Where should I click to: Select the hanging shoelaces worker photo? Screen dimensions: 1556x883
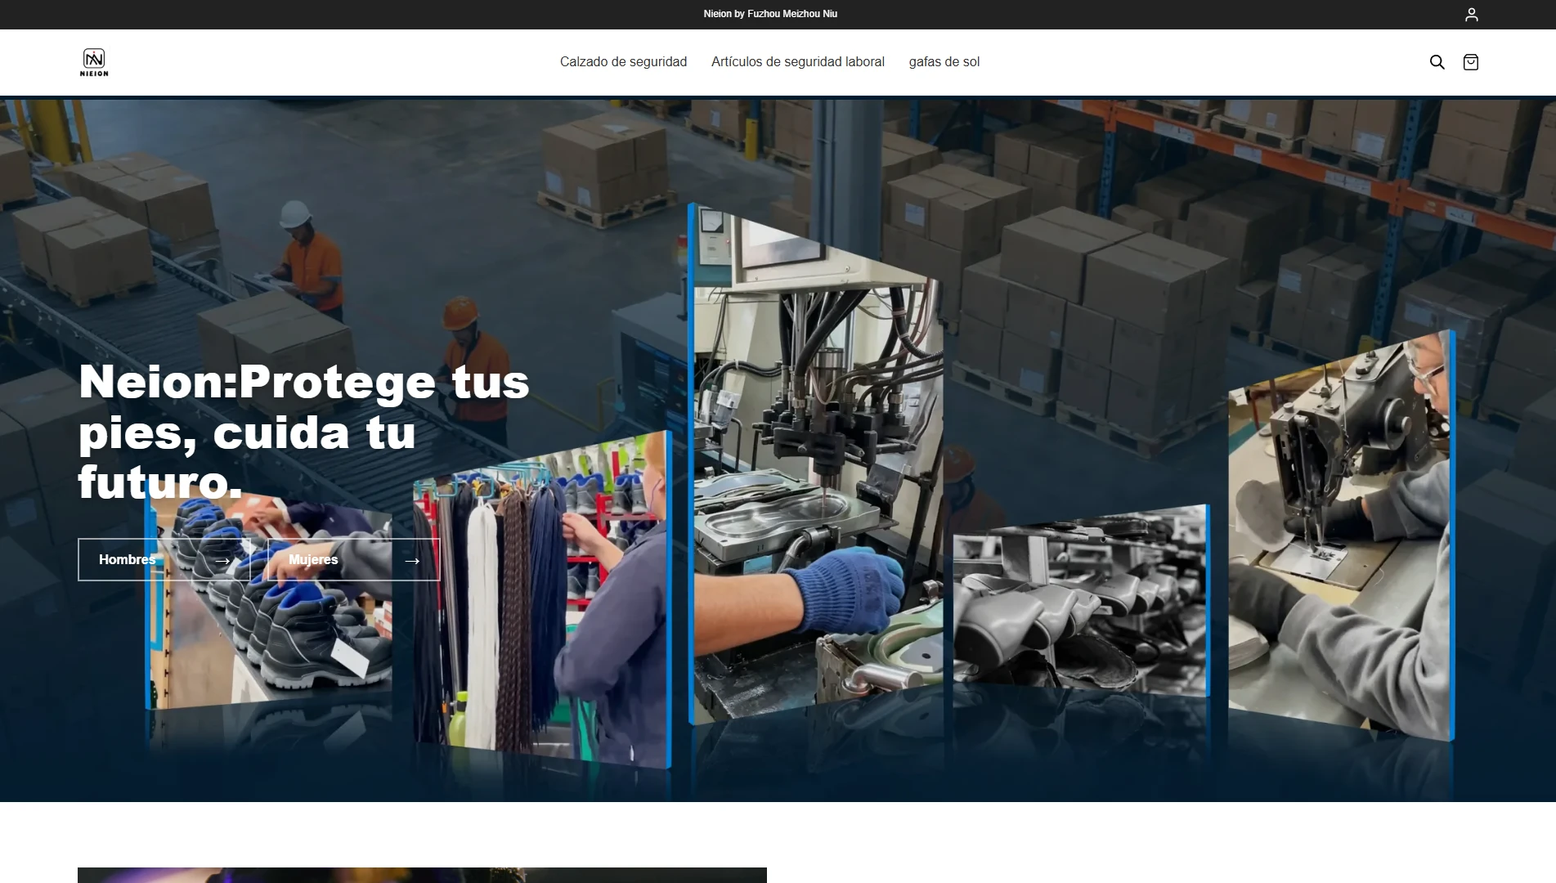[x=543, y=601]
